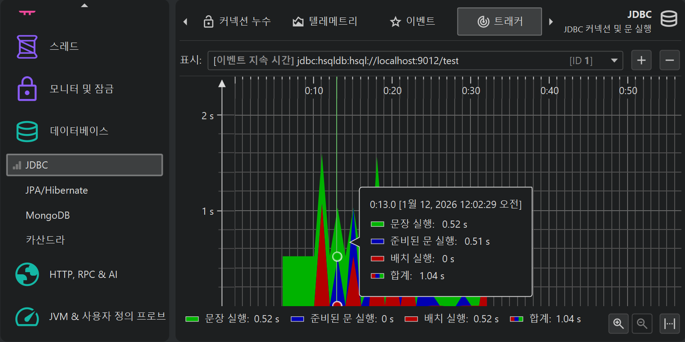The image size is (685, 342).
Task: Click the 합계: 1.04 s text in bottom legend
Action: (x=555, y=319)
